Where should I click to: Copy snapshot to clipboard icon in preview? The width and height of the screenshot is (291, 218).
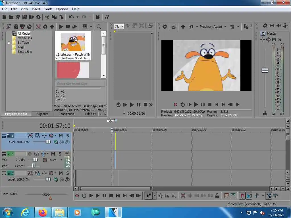246,27
